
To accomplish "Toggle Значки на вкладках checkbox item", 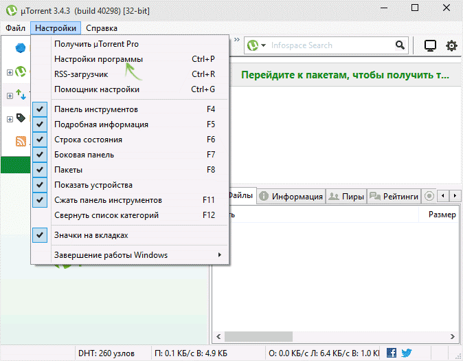I will 130,235.
